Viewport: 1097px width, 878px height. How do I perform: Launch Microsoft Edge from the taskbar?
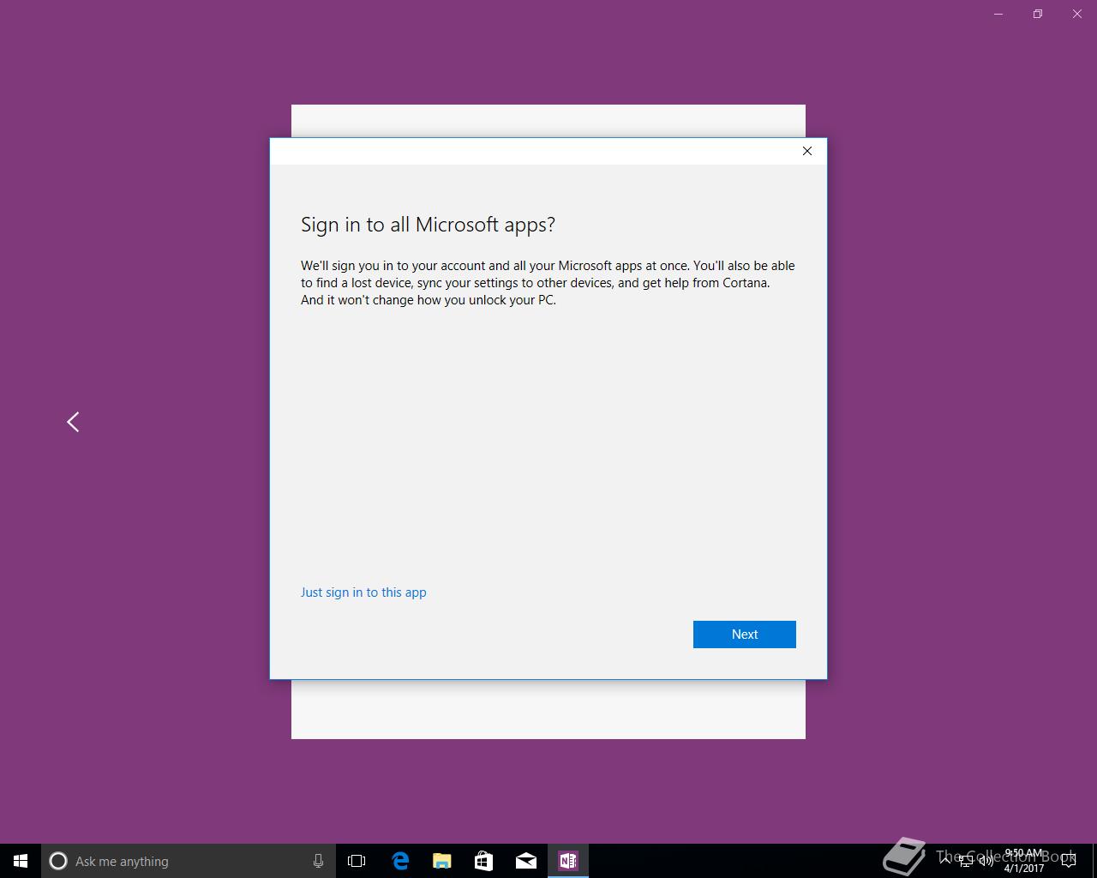click(x=400, y=861)
